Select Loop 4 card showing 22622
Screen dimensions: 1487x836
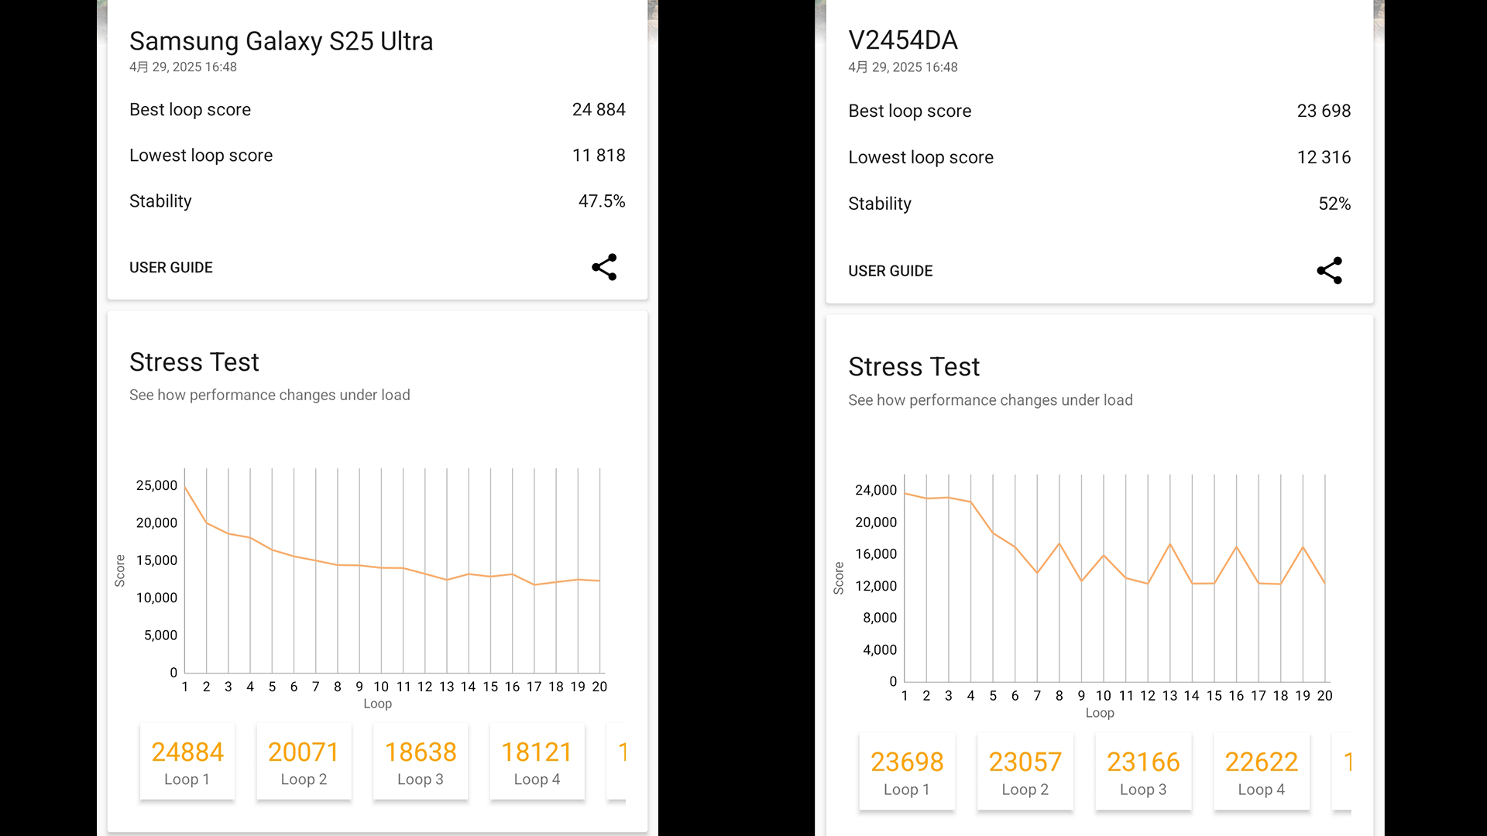(x=1262, y=772)
